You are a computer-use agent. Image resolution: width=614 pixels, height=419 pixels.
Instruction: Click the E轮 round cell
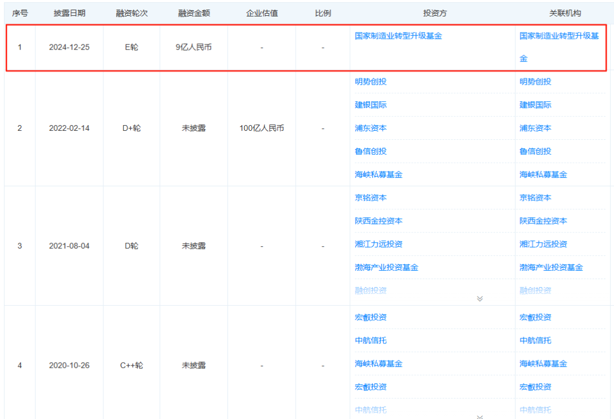(131, 47)
